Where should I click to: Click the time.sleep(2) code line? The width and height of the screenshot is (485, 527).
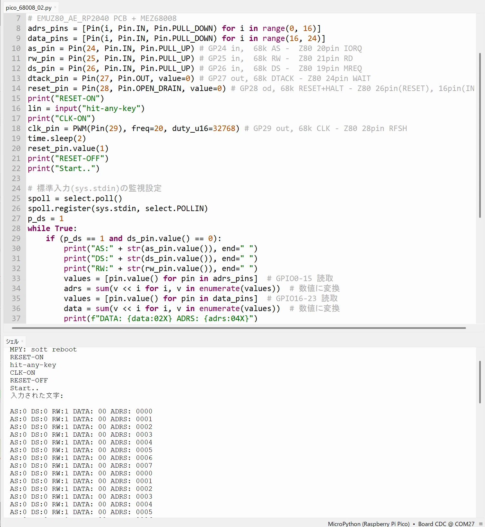point(57,138)
